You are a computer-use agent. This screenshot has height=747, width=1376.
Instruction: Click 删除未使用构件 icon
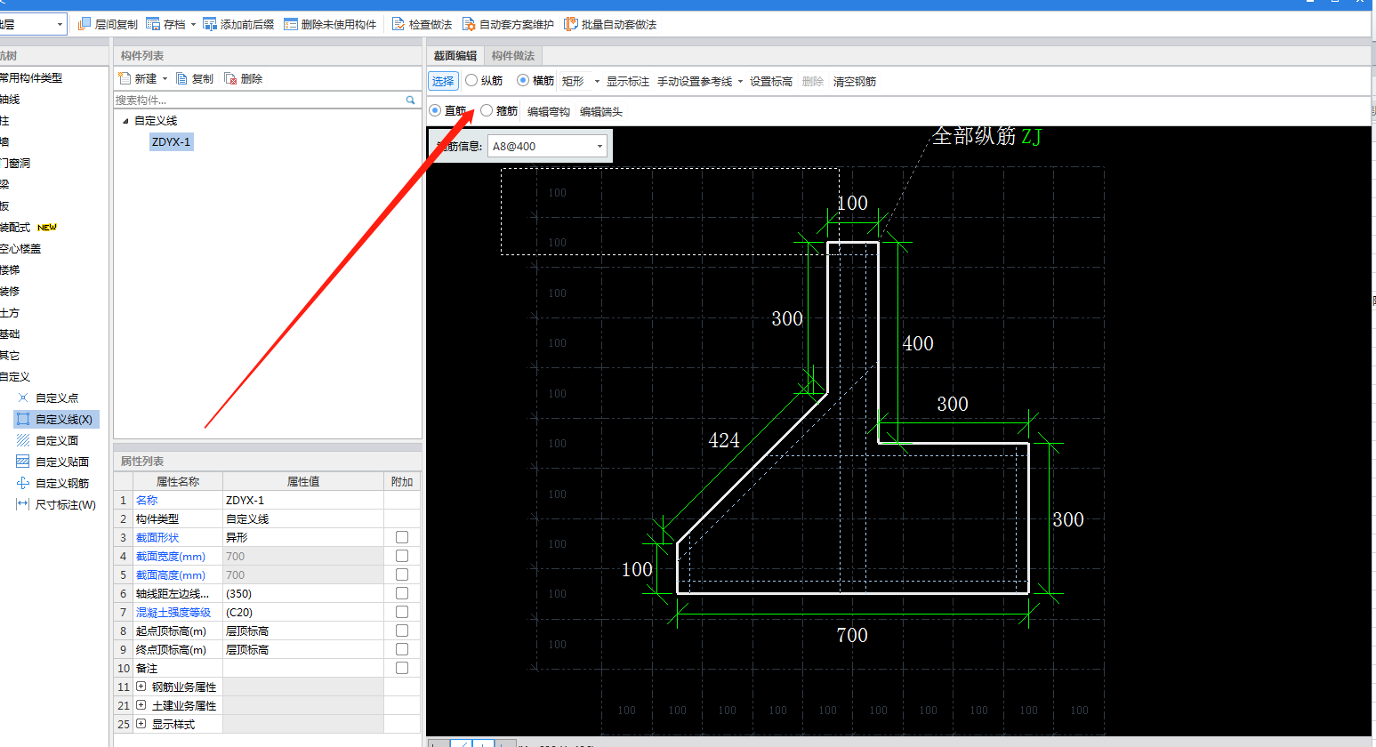click(291, 24)
